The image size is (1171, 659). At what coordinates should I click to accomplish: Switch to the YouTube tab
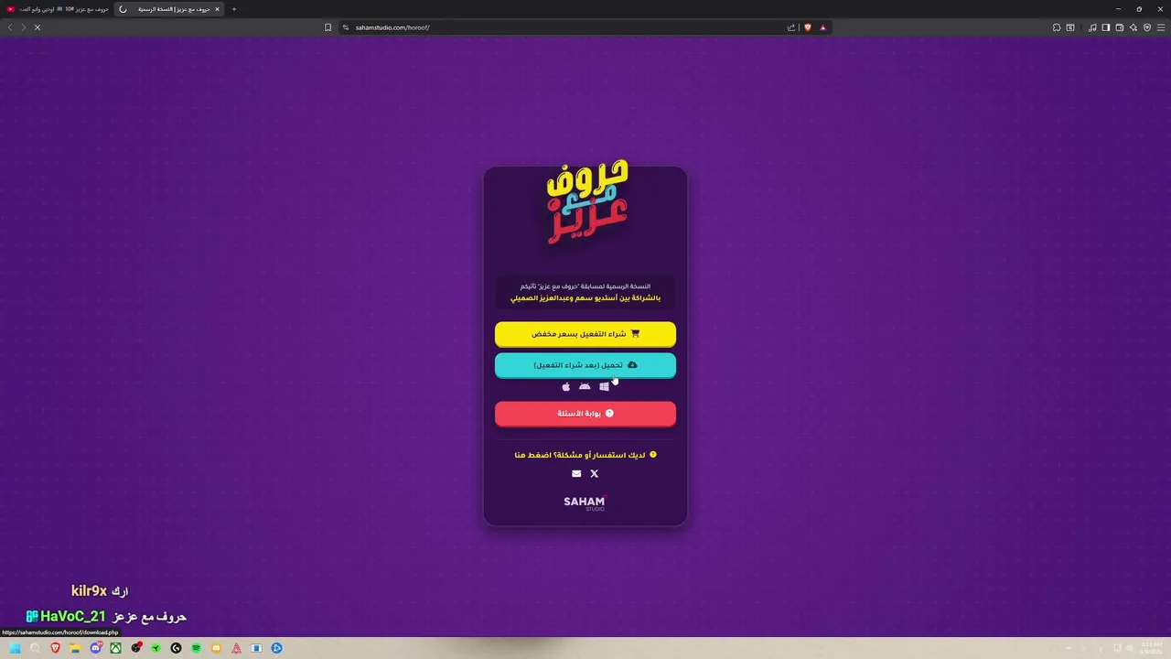point(57,9)
